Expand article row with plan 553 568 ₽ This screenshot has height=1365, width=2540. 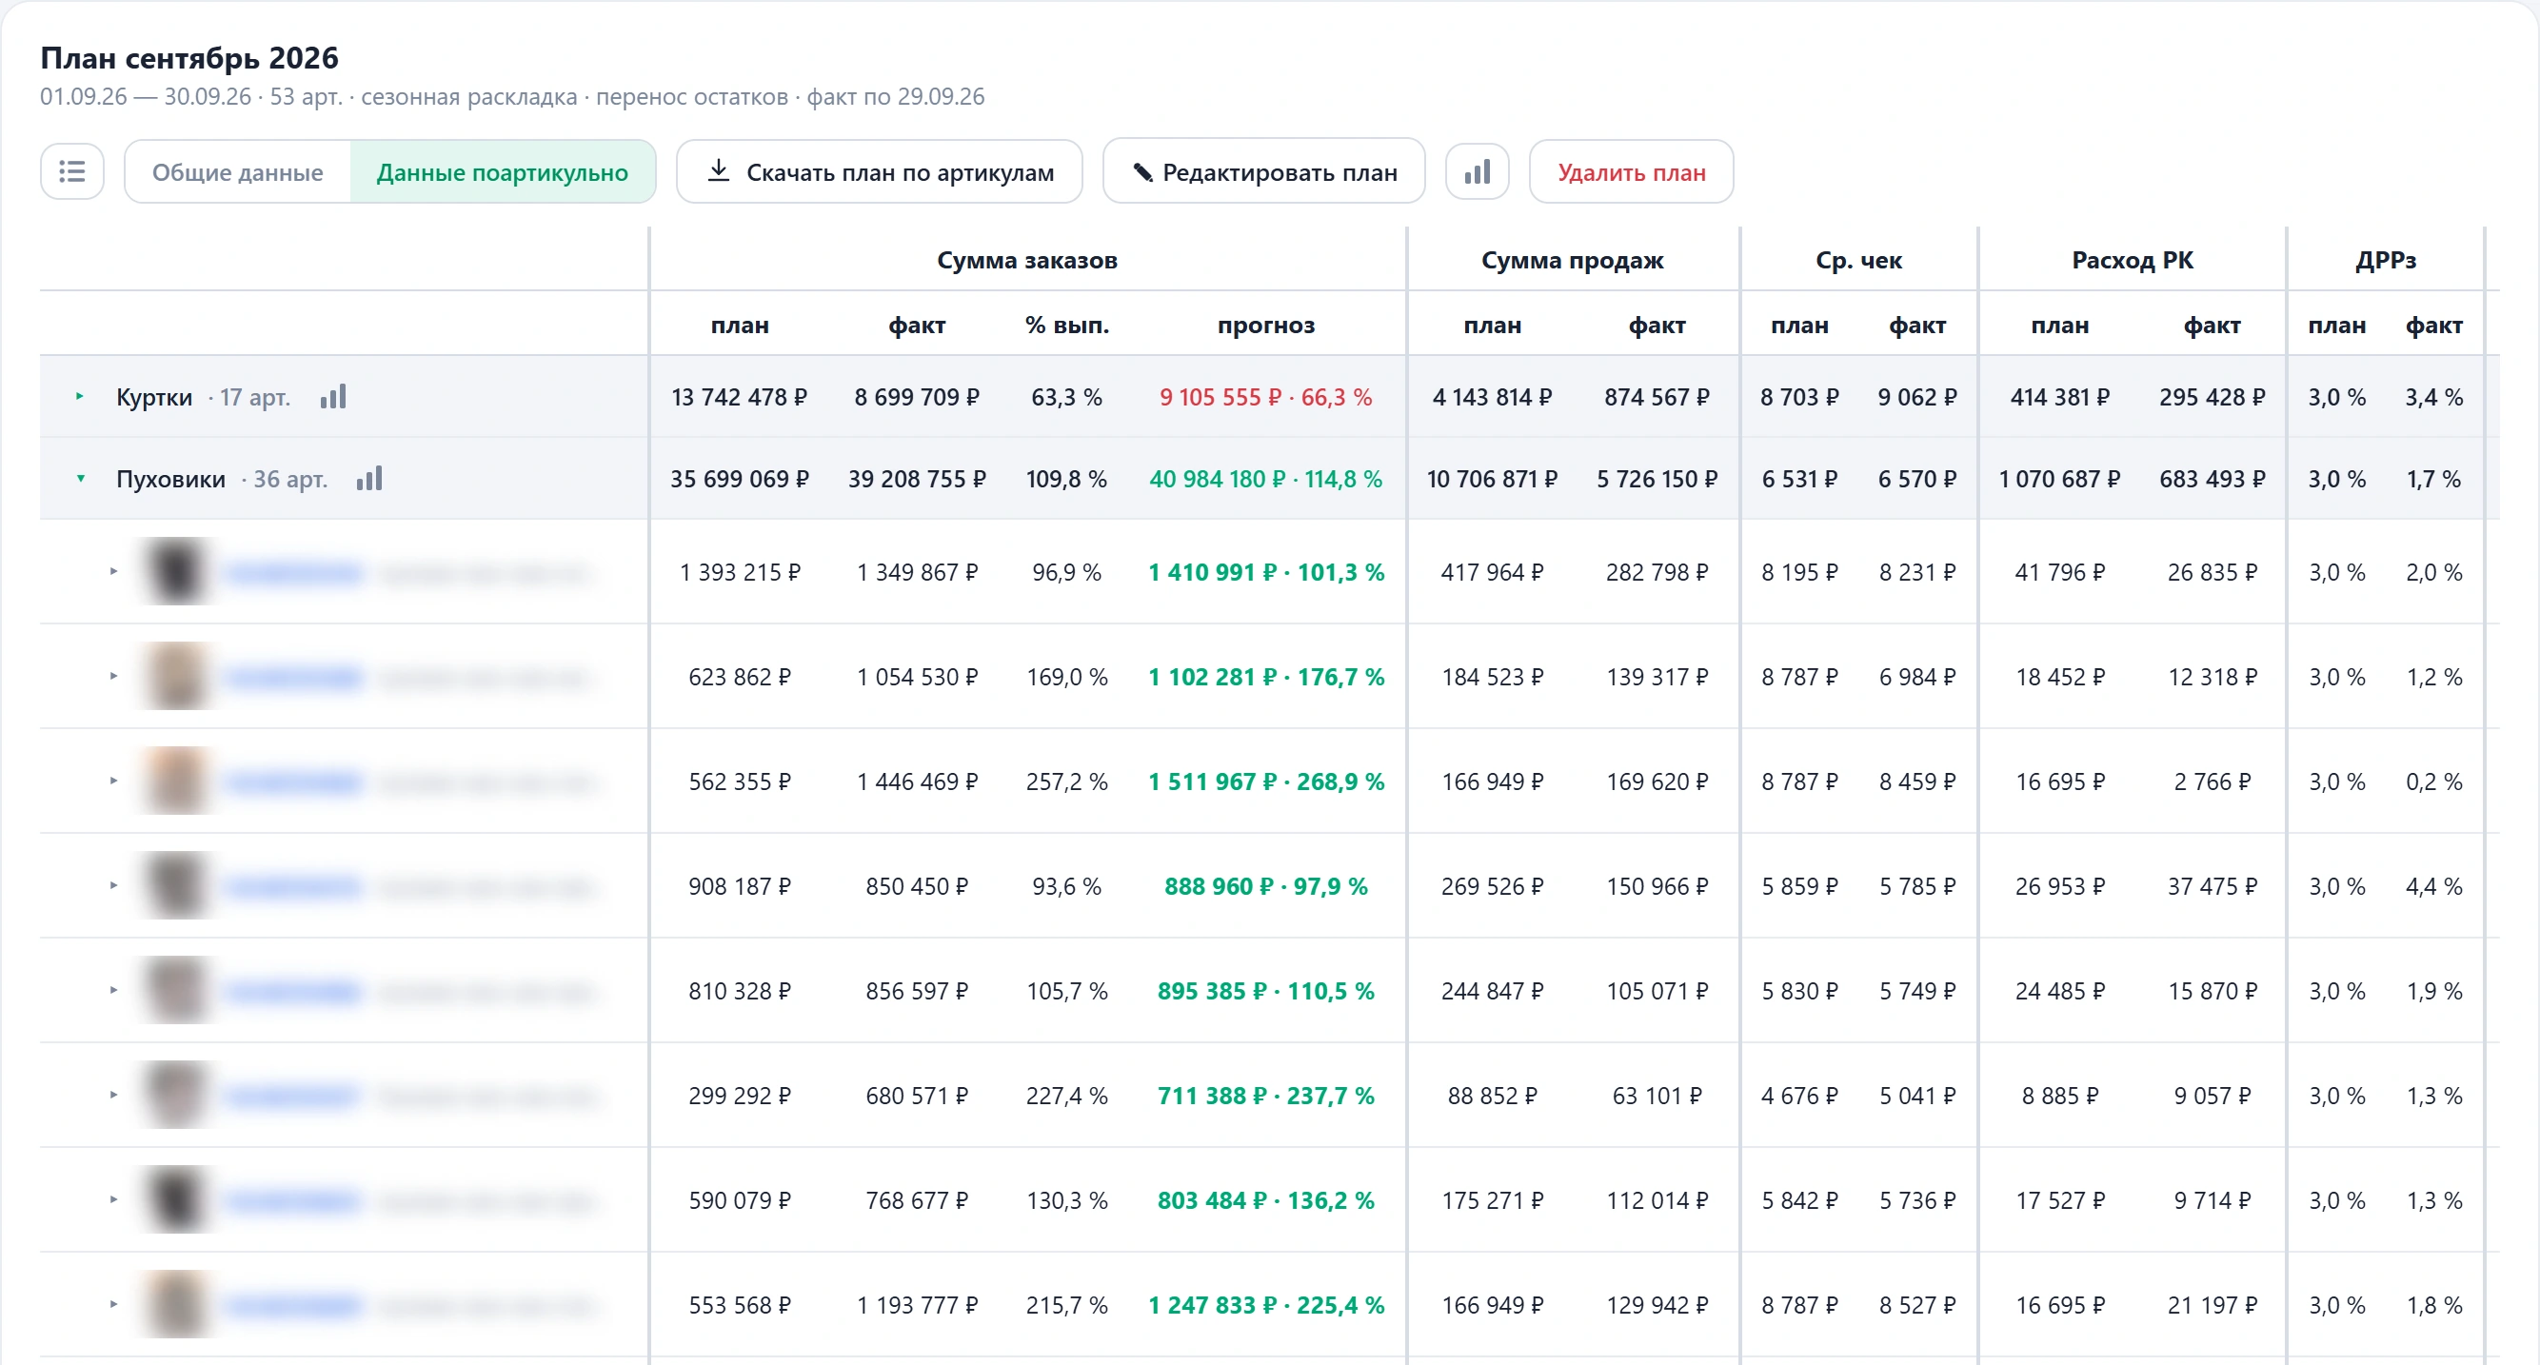coord(113,1304)
